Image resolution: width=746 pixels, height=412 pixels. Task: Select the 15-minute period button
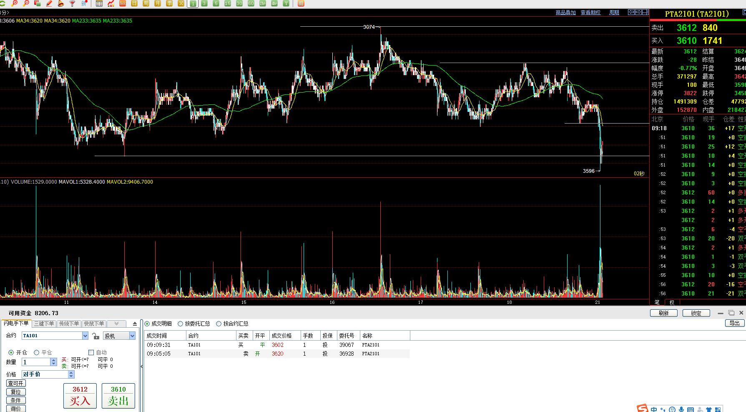click(x=228, y=3)
